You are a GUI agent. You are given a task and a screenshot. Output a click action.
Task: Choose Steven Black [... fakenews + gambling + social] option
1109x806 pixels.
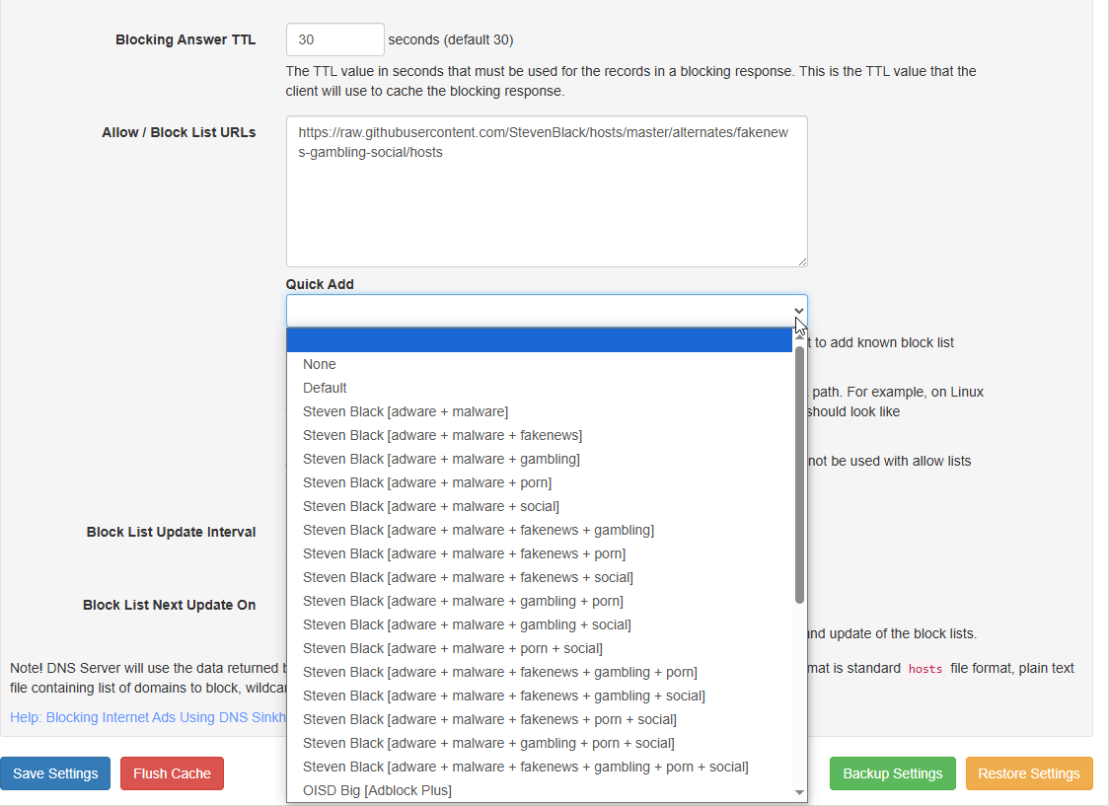tap(540, 696)
